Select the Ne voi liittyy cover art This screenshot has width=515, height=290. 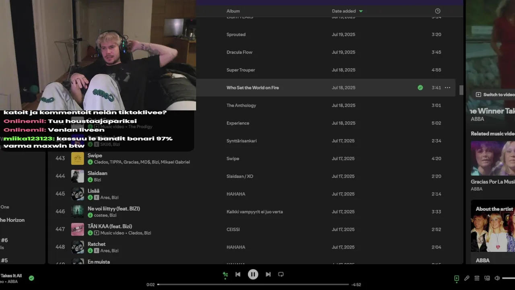[x=78, y=211]
